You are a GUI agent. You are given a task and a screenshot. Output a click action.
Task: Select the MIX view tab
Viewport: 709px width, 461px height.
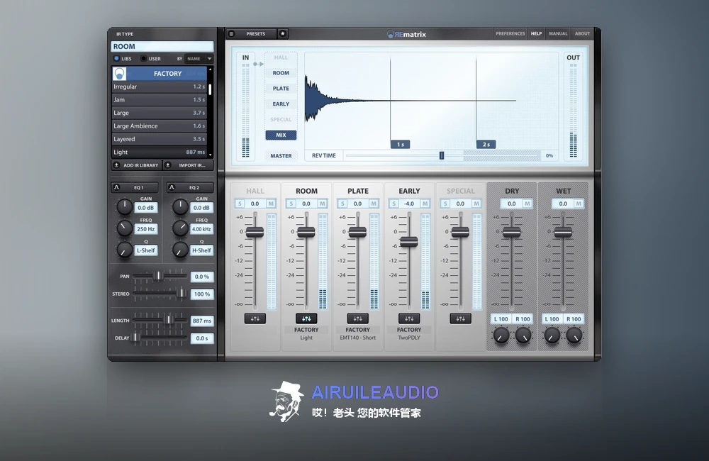coord(281,135)
